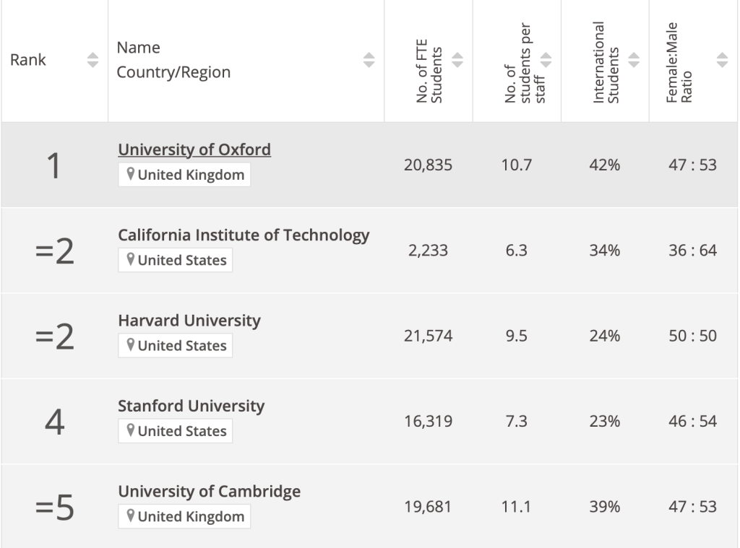
Task: Click the Rank column header
Action: pos(28,60)
